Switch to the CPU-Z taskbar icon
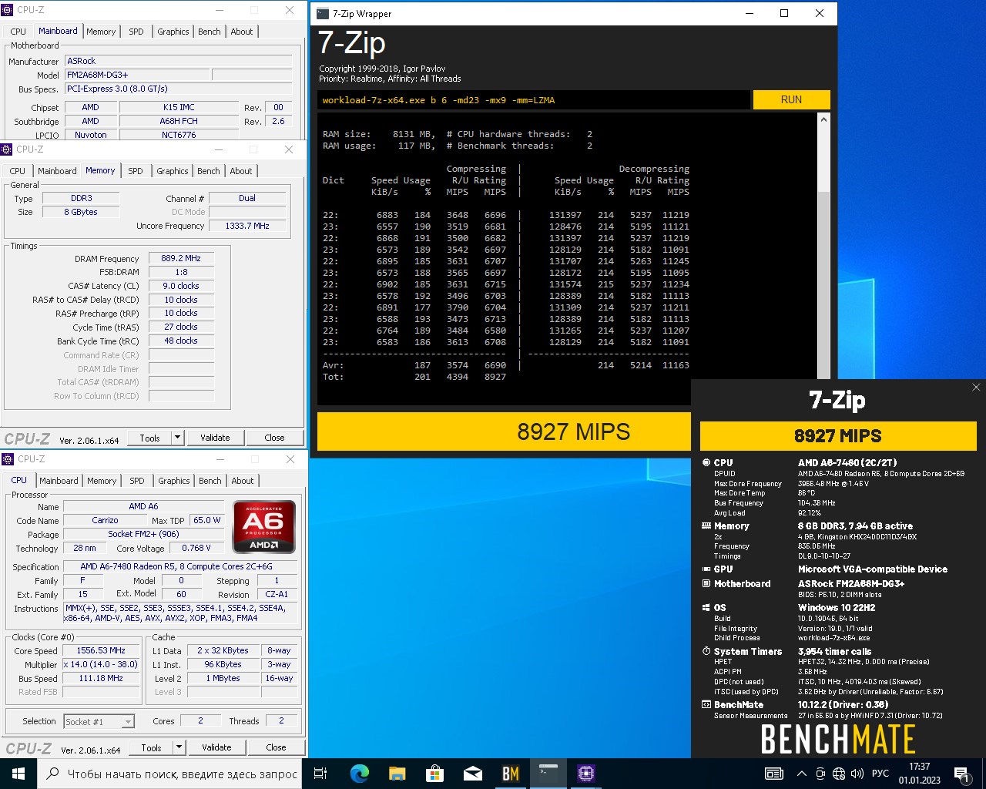 click(585, 774)
